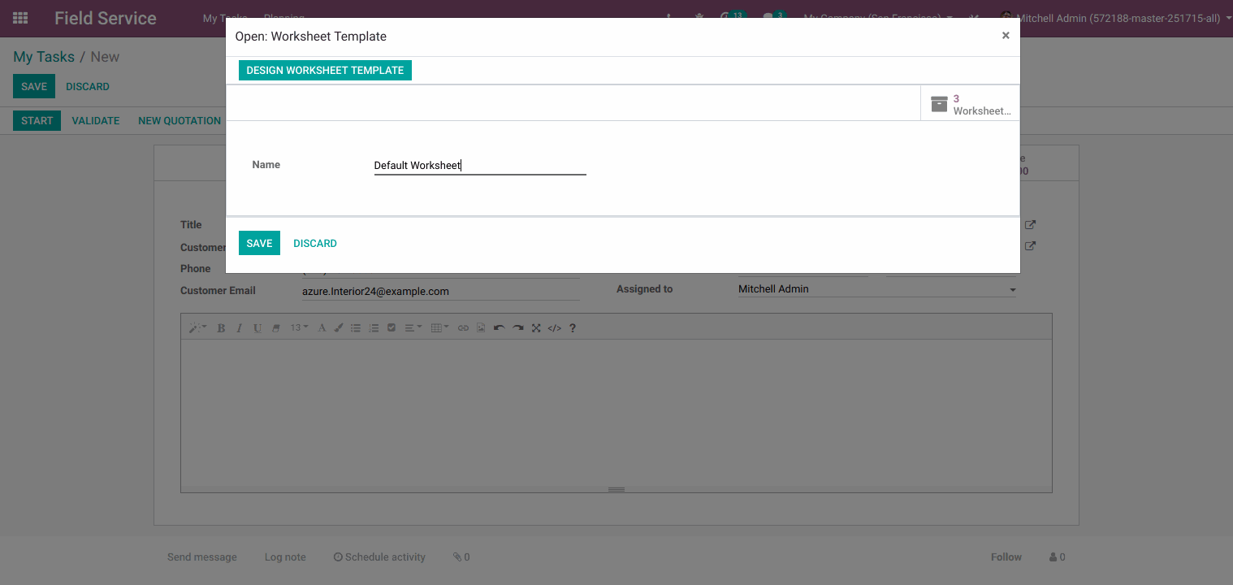Open the table insertion dropdown
The height and width of the screenshot is (585, 1233).
[439, 327]
